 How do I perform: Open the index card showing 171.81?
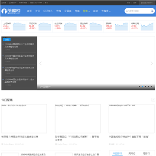click(117, 26)
